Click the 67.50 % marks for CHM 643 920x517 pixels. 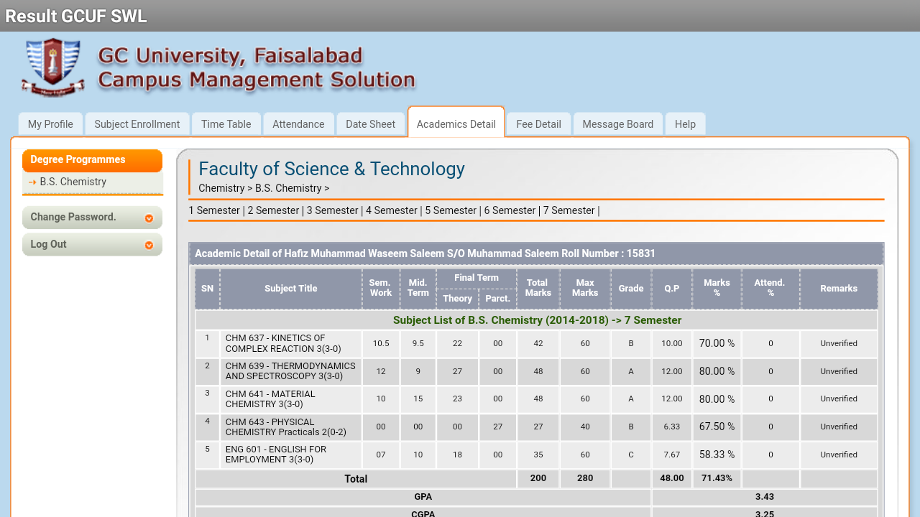pyautogui.click(x=717, y=427)
